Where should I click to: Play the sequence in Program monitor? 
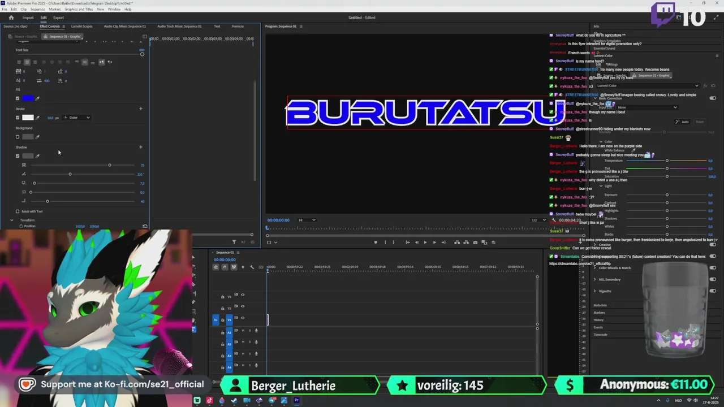[x=425, y=243]
